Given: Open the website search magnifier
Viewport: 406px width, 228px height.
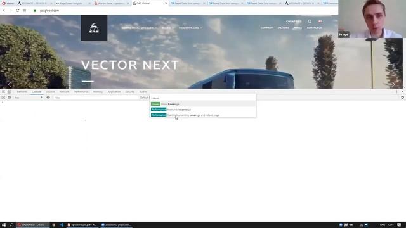Looking at the screenshot, I should point(310,22).
